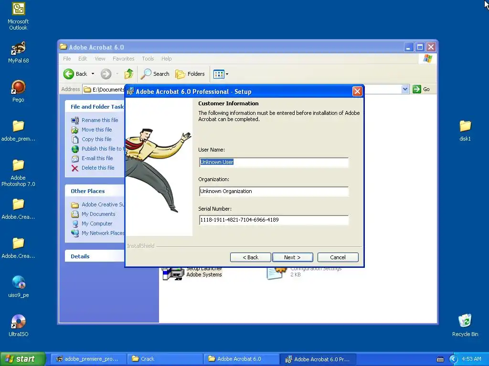Launch MyPal 68 desktop shortcut
The width and height of the screenshot is (489, 366).
point(18,52)
